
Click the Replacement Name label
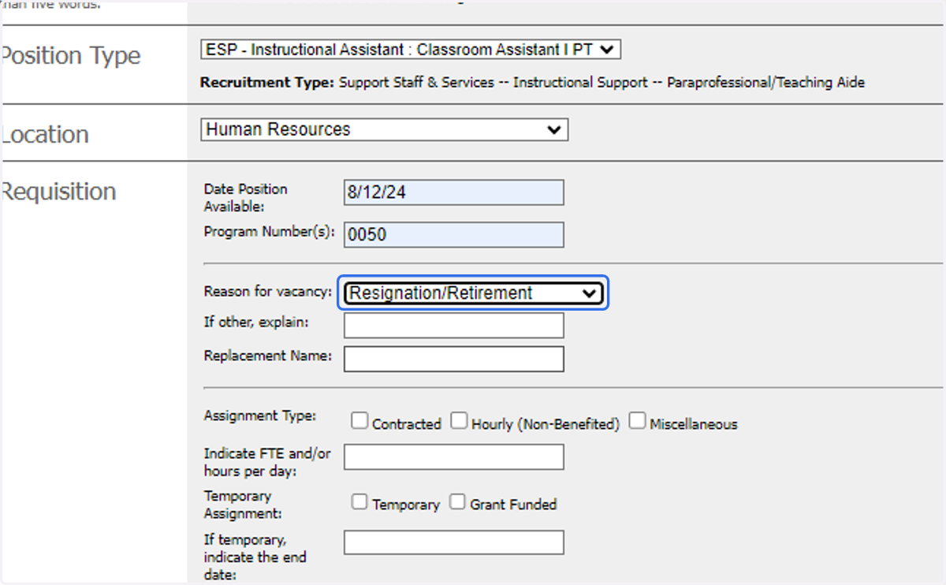pos(268,356)
